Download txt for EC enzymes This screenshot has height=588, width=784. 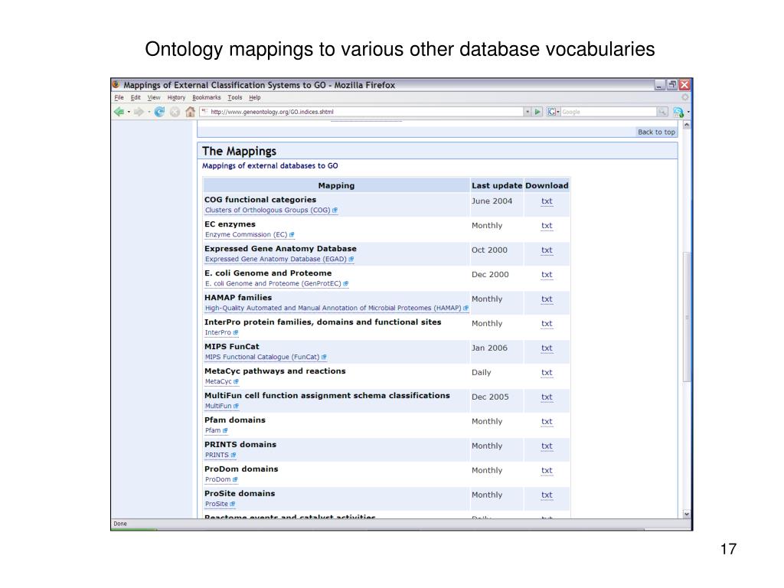click(547, 226)
